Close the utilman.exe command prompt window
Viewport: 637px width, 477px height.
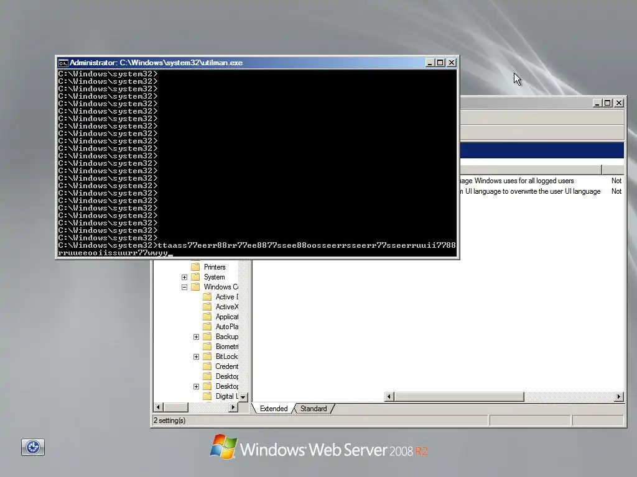click(x=452, y=63)
